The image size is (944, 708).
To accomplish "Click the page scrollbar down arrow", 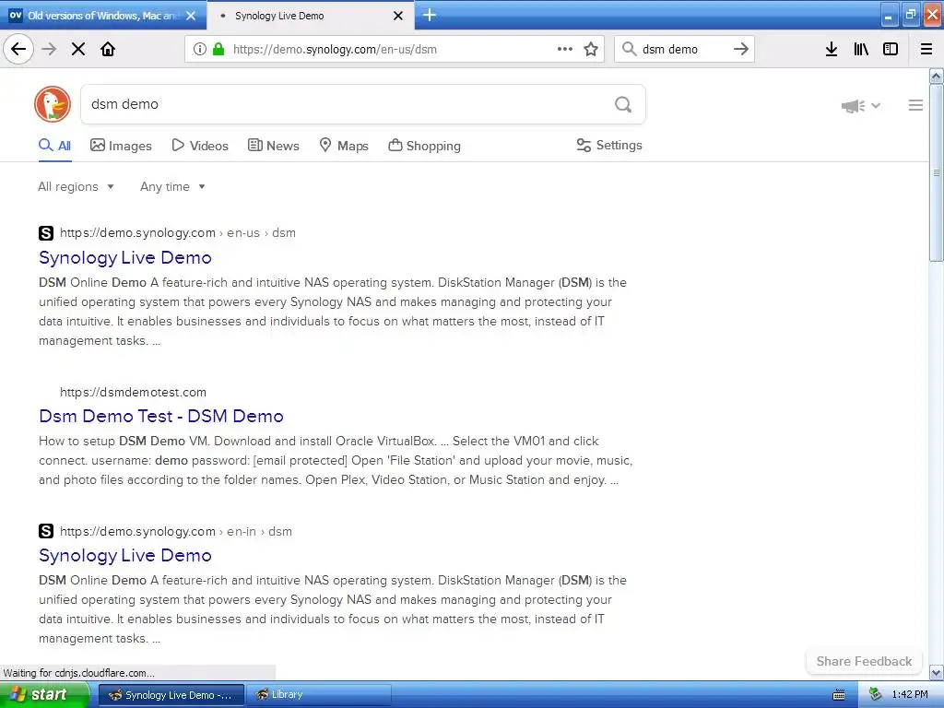I will point(936,672).
